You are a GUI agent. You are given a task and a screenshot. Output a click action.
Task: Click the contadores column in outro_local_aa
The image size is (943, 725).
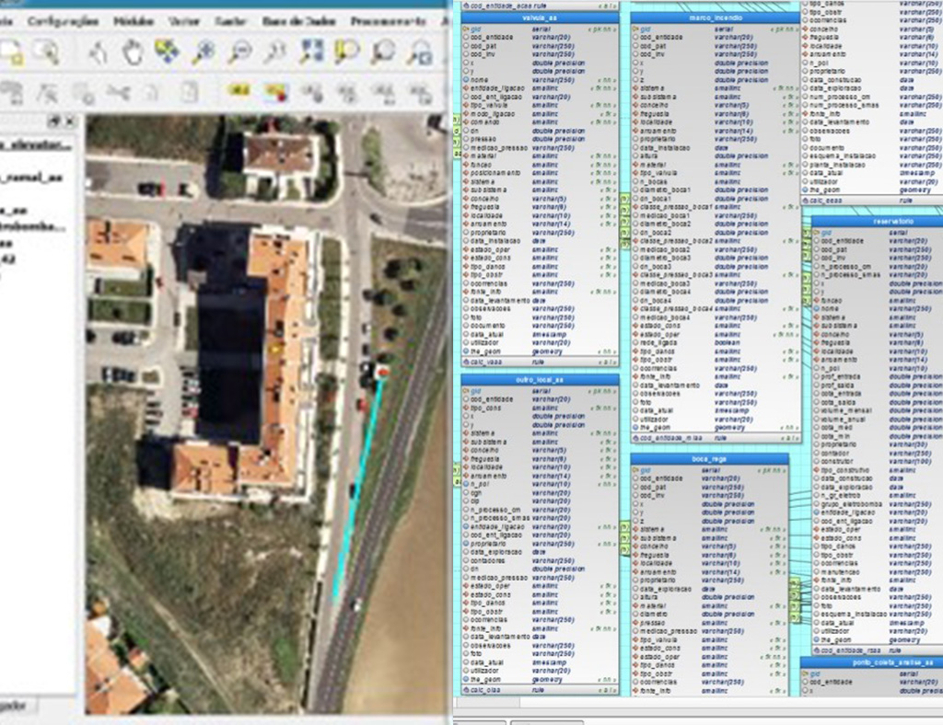pos(540,560)
